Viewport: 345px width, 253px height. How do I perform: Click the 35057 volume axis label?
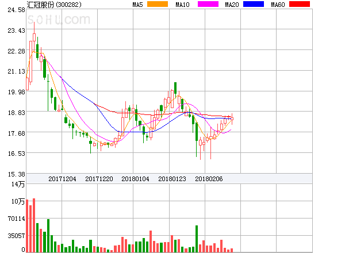click(16, 236)
